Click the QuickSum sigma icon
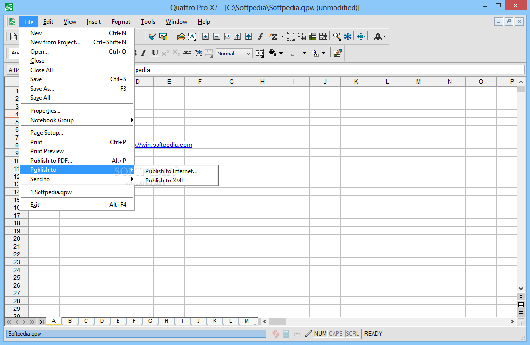 274,36
